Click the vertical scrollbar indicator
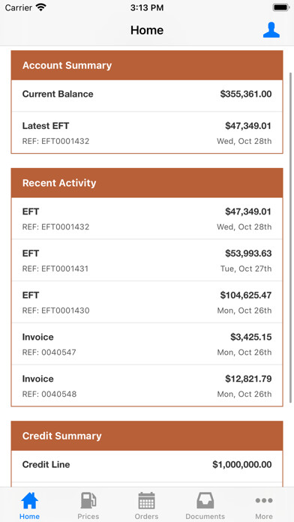Image resolution: width=294 pixels, height=522 pixels. pos(291,236)
